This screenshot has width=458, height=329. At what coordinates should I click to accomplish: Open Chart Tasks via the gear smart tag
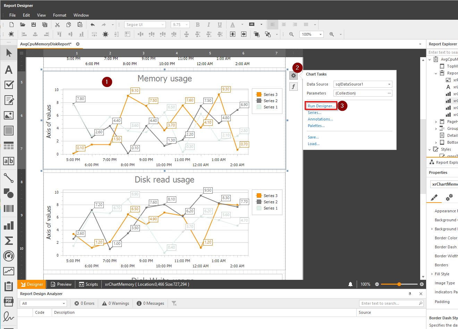coord(294,75)
